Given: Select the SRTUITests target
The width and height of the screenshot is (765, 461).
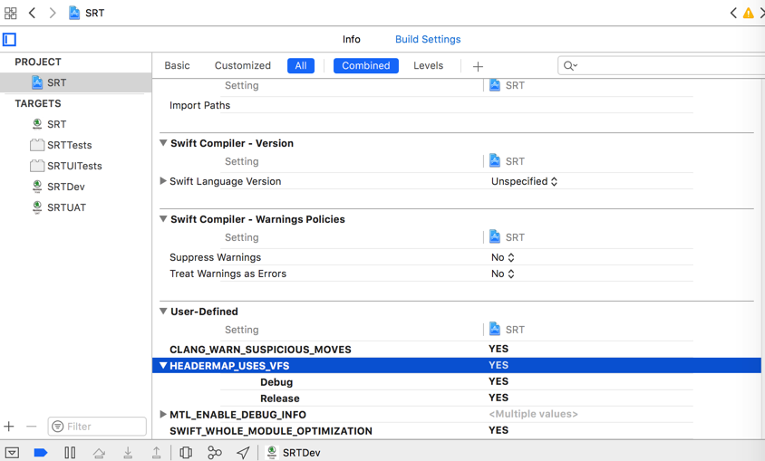Looking at the screenshot, I should click(x=74, y=166).
